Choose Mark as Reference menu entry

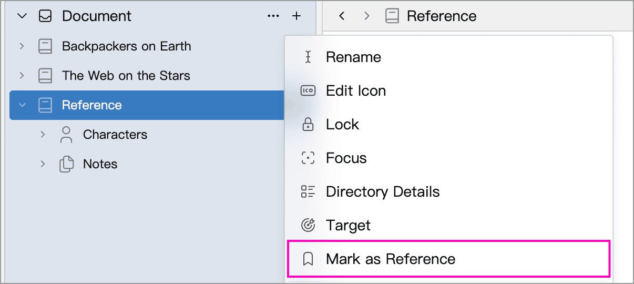[449, 259]
